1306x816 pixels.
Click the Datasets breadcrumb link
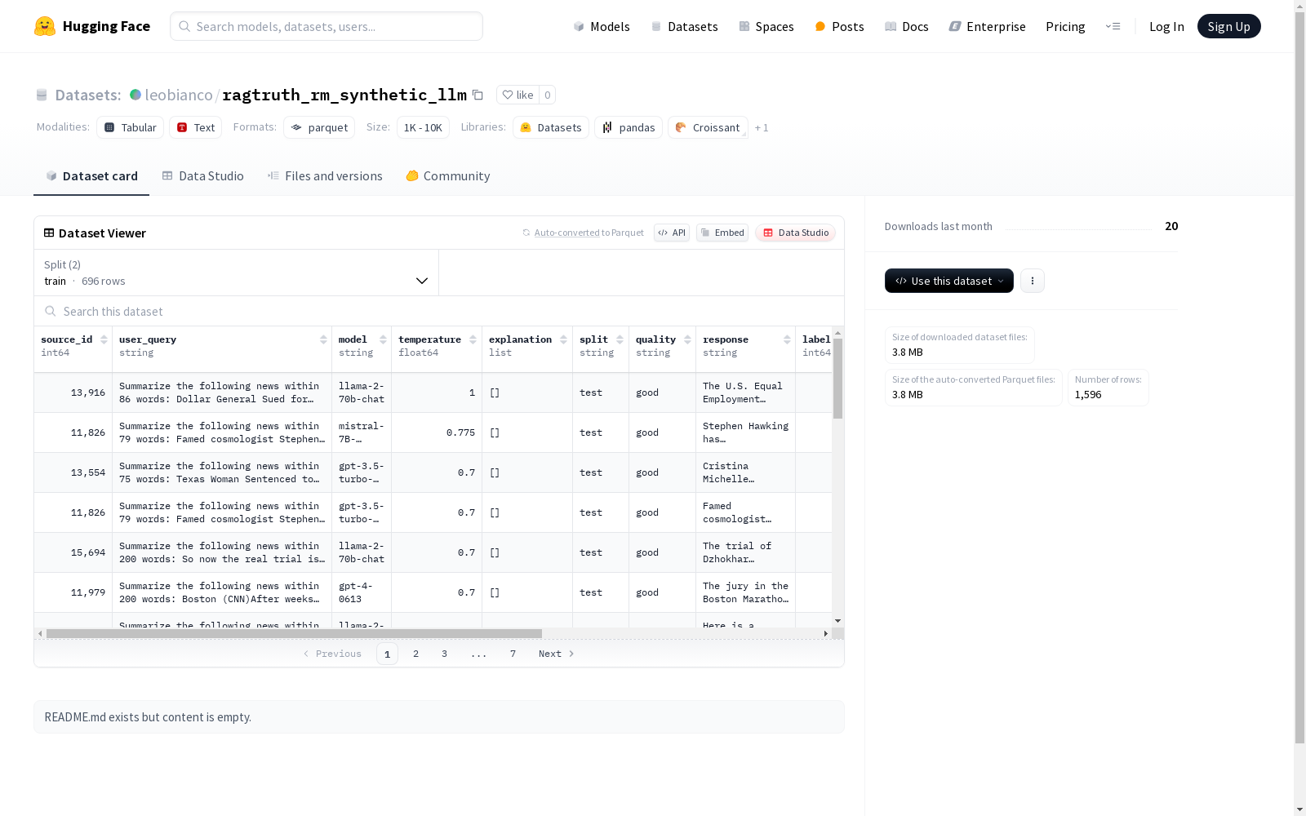point(87,95)
